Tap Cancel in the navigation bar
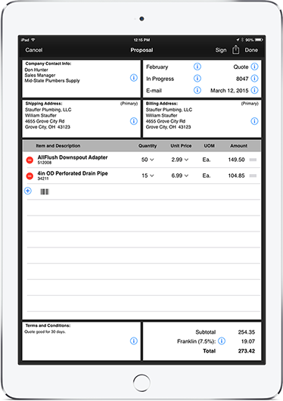 34,50
